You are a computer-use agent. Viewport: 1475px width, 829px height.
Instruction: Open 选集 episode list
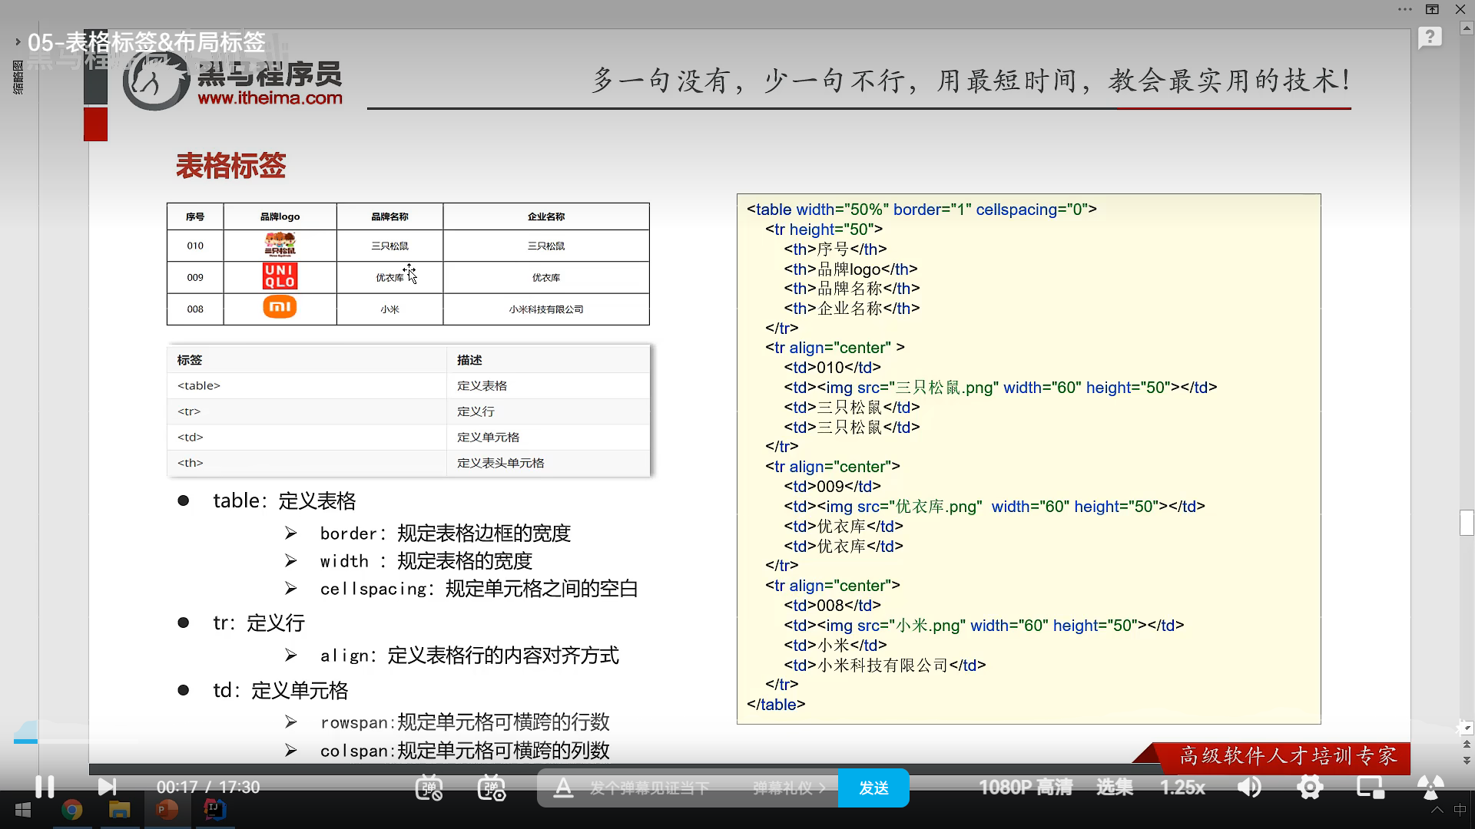[1114, 788]
